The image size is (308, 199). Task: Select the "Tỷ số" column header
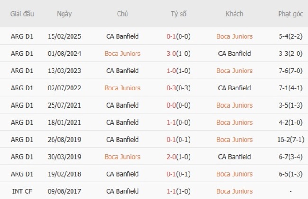[178, 14]
